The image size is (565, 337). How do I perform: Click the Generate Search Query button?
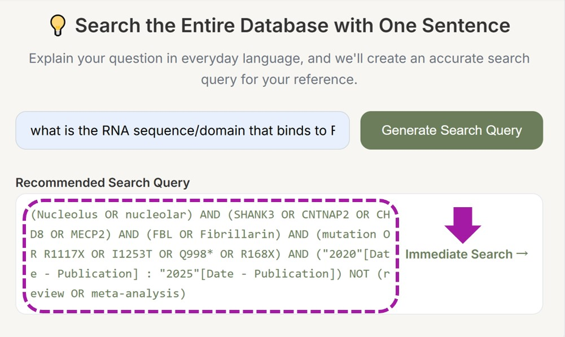(x=452, y=130)
